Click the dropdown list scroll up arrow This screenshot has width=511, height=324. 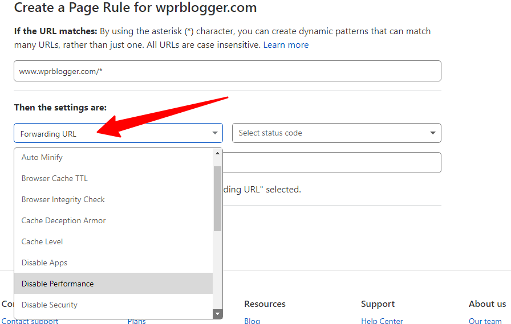point(217,153)
